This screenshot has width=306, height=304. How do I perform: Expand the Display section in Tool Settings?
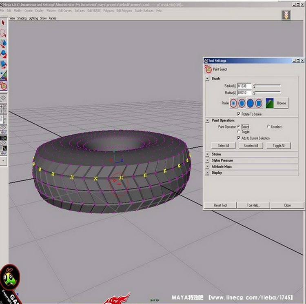click(x=207, y=173)
